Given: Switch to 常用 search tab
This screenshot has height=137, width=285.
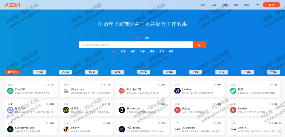Looking at the screenshot, I should (x=138, y=38).
